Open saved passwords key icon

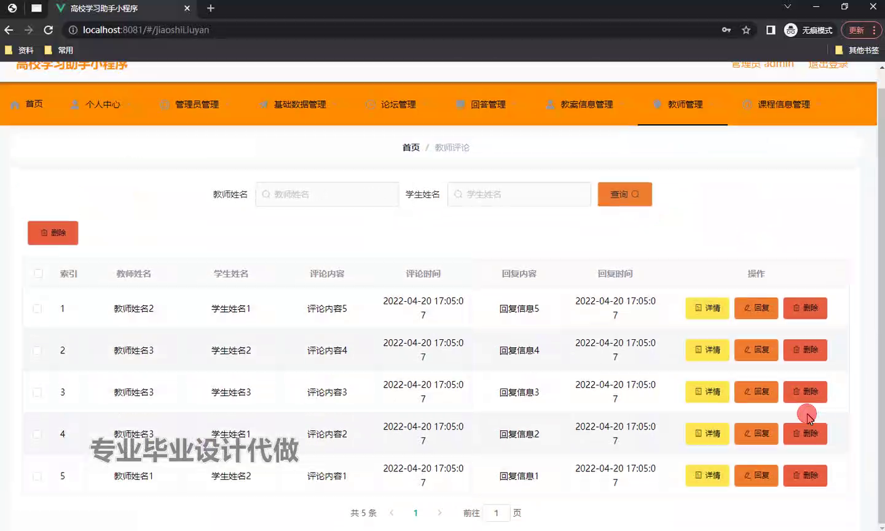pyautogui.click(x=726, y=29)
